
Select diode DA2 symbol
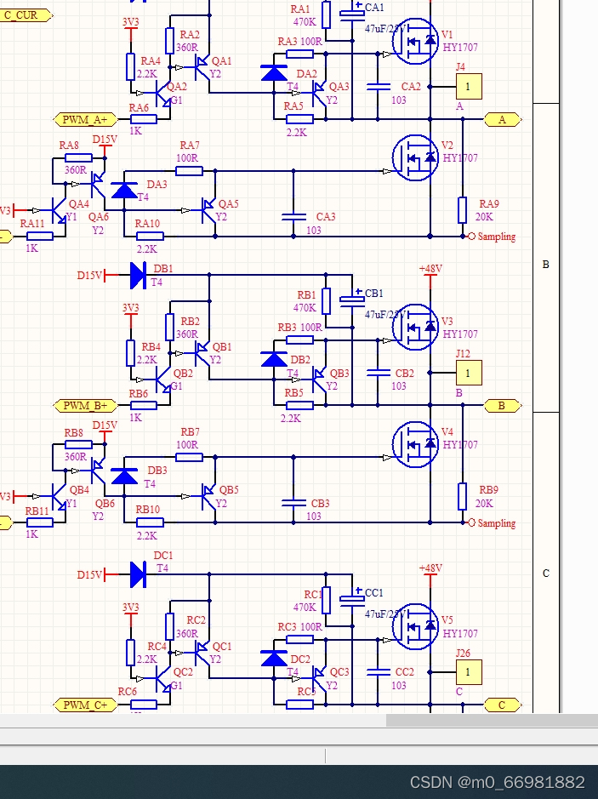(274, 73)
